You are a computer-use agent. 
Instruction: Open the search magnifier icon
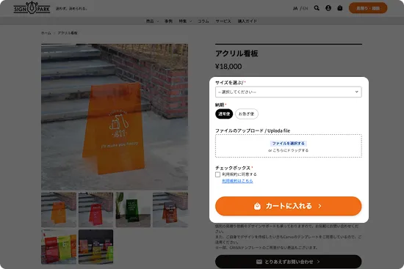tap(317, 8)
